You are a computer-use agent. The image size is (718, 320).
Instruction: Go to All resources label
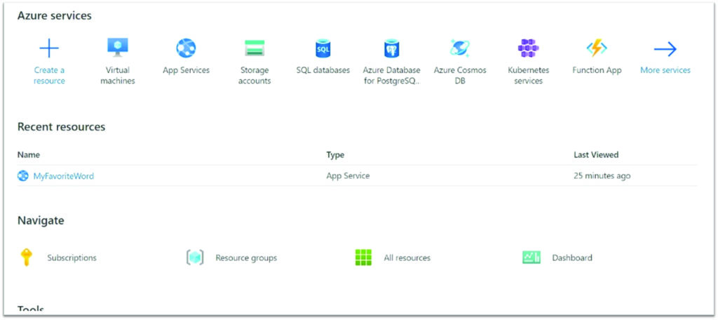pyautogui.click(x=407, y=258)
